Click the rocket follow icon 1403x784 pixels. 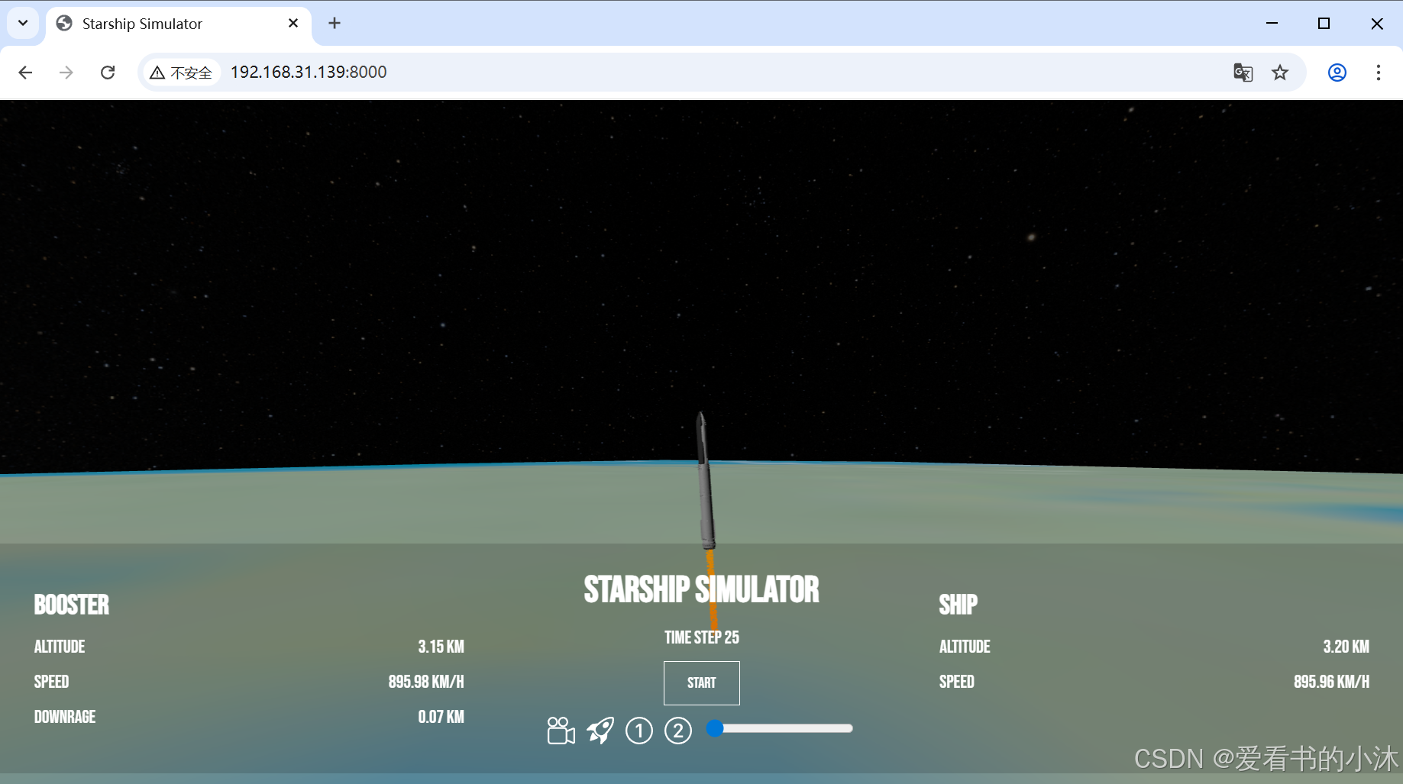coord(600,731)
